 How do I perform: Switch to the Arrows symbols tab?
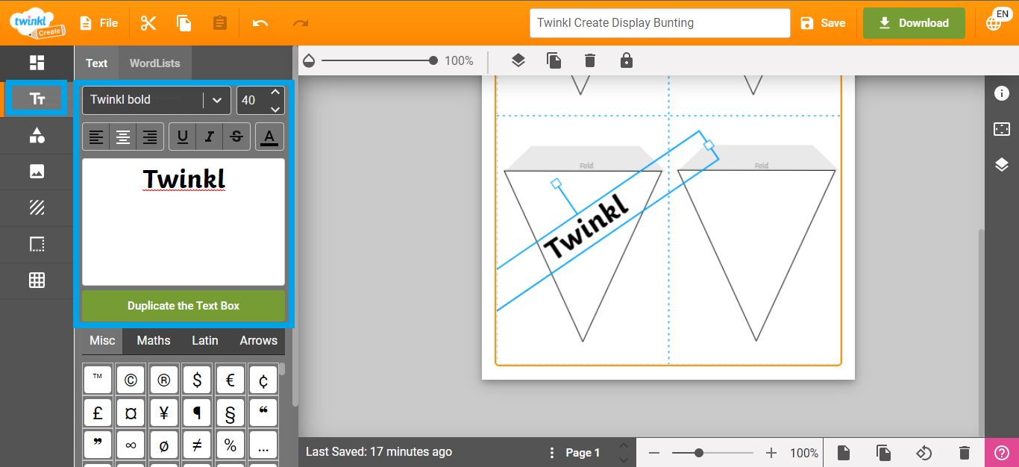click(x=258, y=340)
